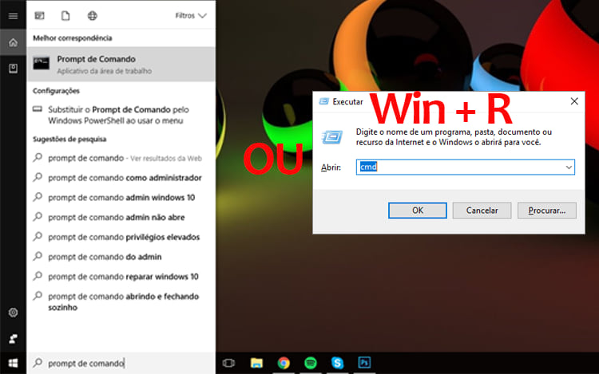Screen dimensions: 599x374
Task: Click the feedback person icon in the sidebar
Action: click(x=13, y=339)
